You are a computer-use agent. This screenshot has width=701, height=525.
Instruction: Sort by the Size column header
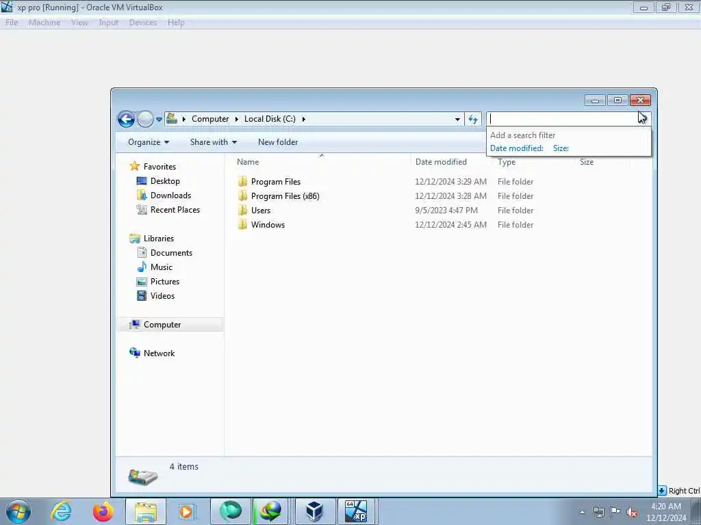(x=587, y=162)
